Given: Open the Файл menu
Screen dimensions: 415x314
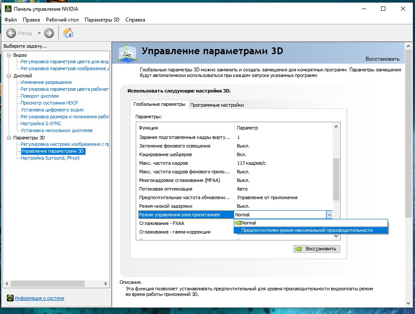Looking at the screenshot, I should pos(11,20).
